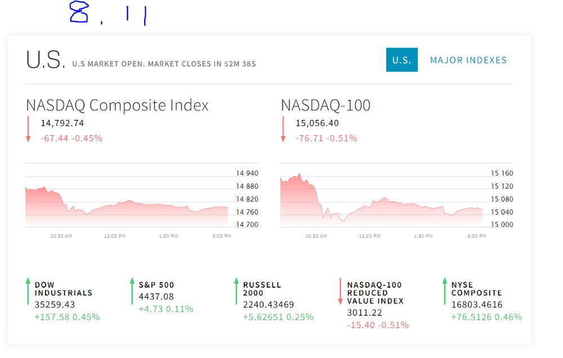
Task: Click '10:30 AM' under the NASDAQ Composite chart
Action: point(61,236)
